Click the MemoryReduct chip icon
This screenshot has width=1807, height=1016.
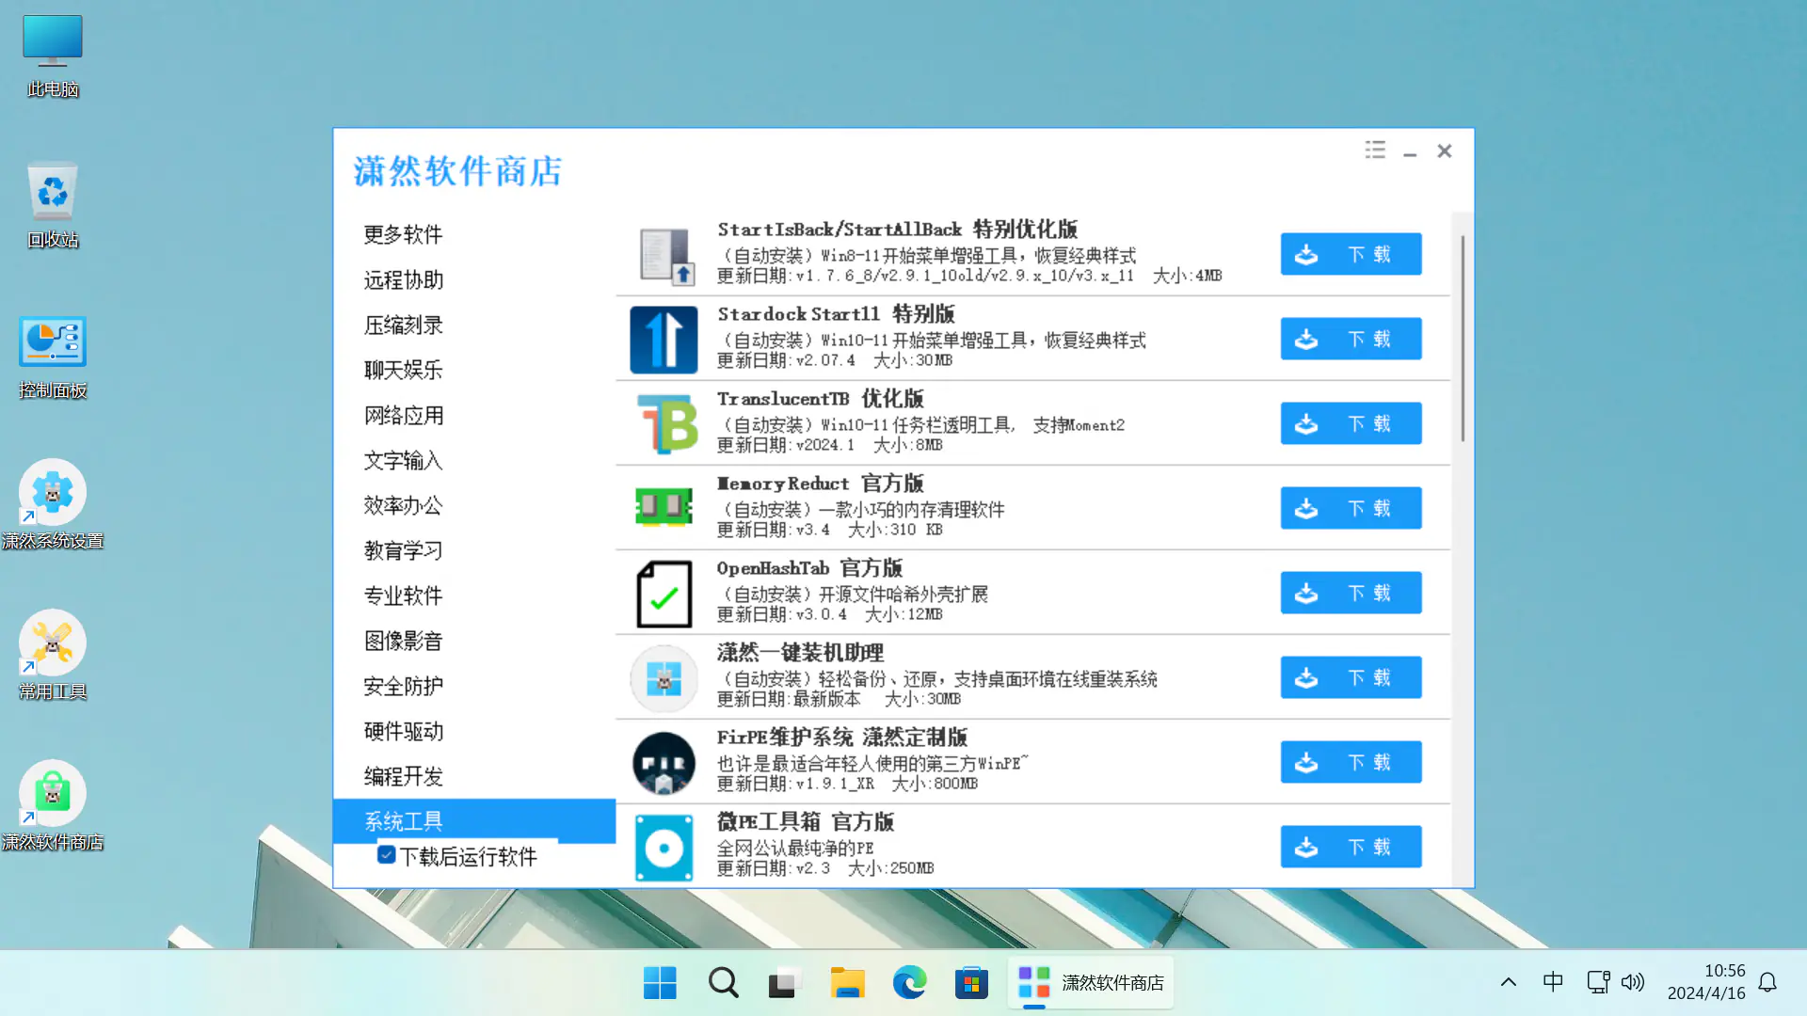coord(664,508)
